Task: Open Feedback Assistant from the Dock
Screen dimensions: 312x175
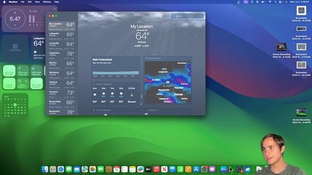Action: click(x=212, y=169)
